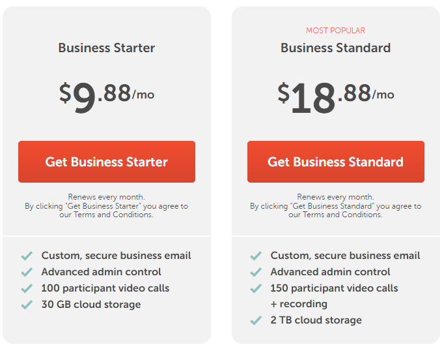This screenshot has height=349, width=444.
Task: Click checkmark beside Starter's custom business email
Action: coord(27,256)
